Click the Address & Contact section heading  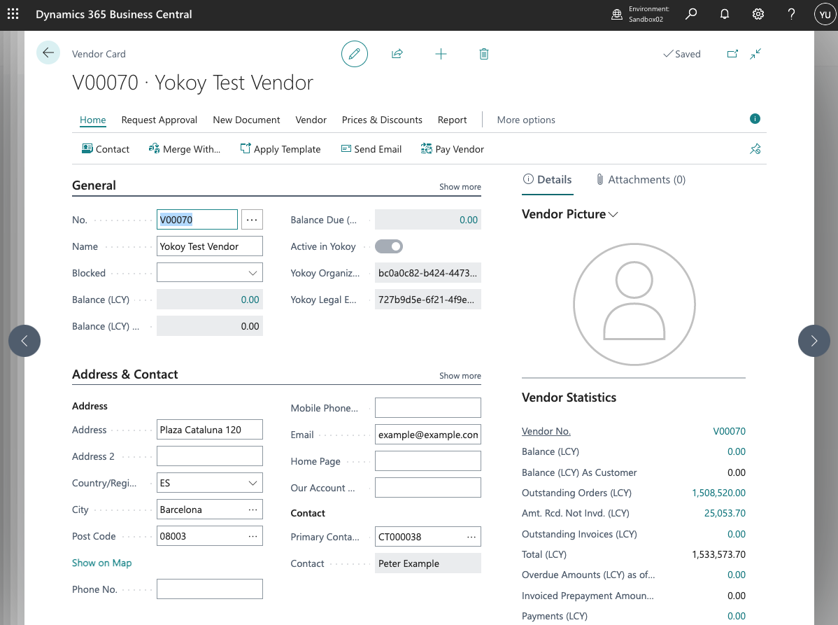(125, 374)
